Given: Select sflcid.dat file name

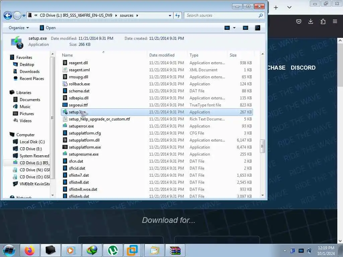Looking at the screenshot, I should pyautogui.click(x=77, y=168).
